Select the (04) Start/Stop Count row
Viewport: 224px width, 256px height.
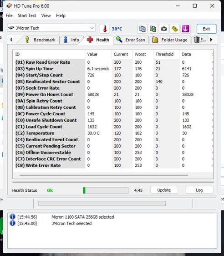pyautogui.click(x=113, y=75)
